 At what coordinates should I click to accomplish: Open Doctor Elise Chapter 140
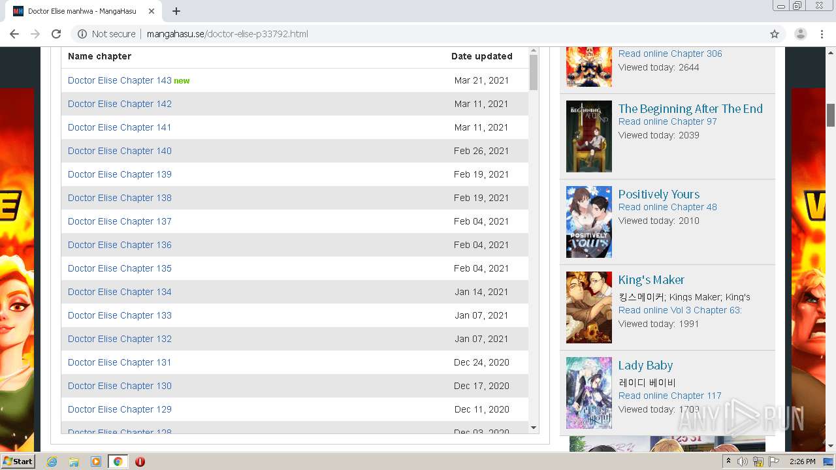[120, 151]
